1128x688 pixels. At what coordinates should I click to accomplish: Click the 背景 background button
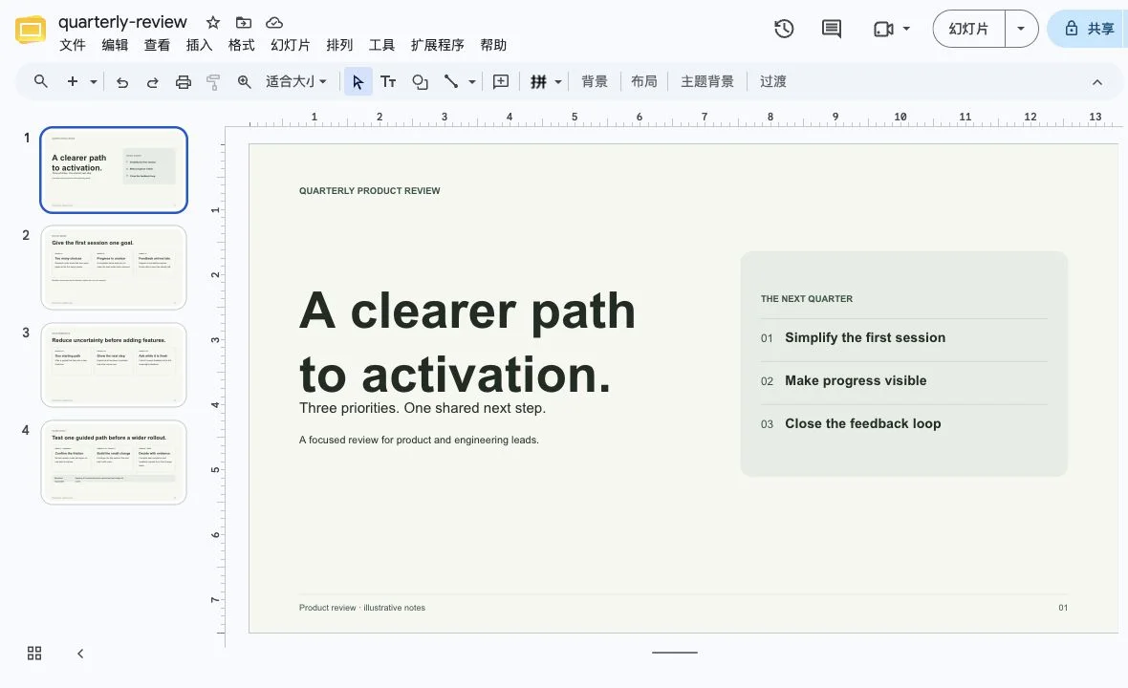(595, 82)
